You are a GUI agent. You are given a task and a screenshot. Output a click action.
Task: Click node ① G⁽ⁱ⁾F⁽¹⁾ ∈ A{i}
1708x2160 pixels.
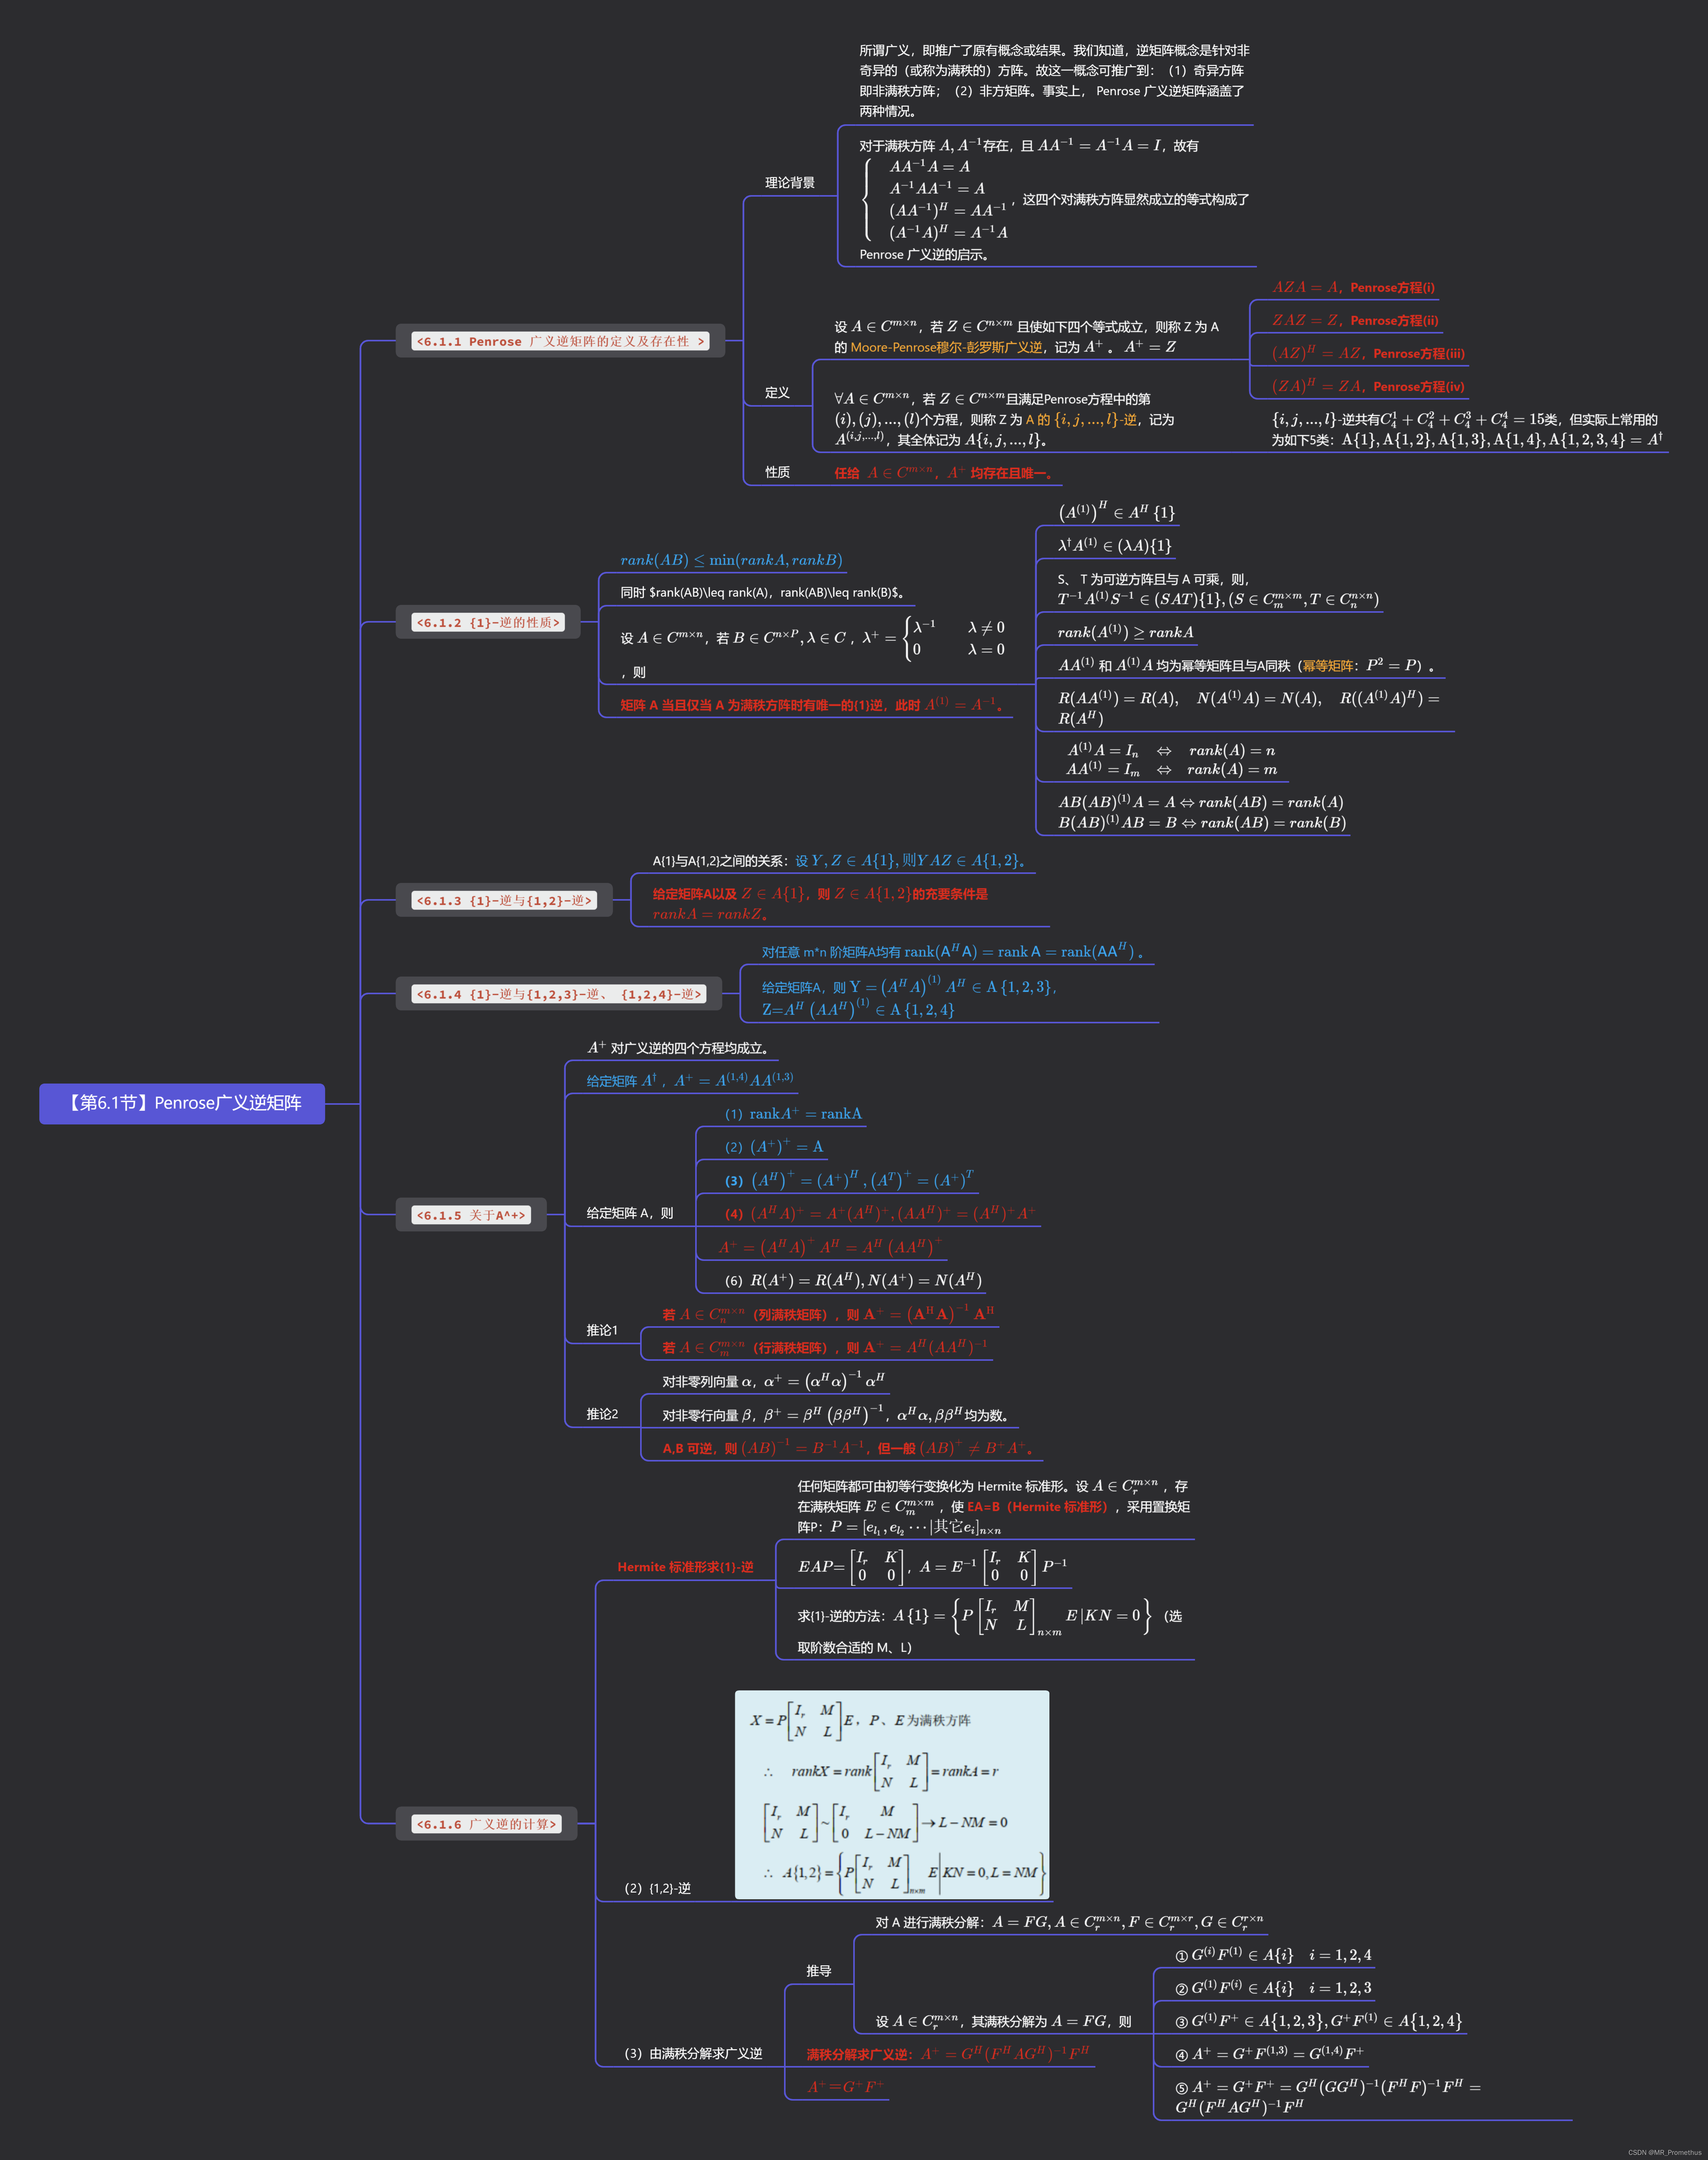pos(1273,1955)
